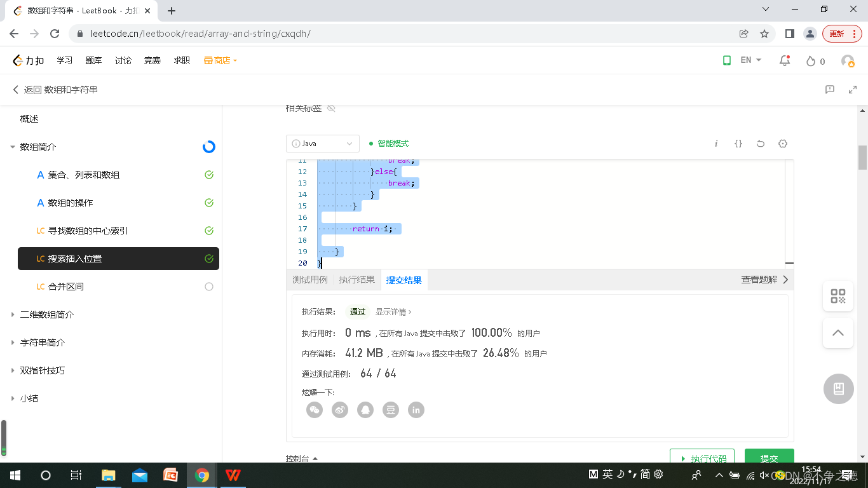Open the user avatar menu
868x488 pixels.
pyautogui.click(x=848, y=61)
